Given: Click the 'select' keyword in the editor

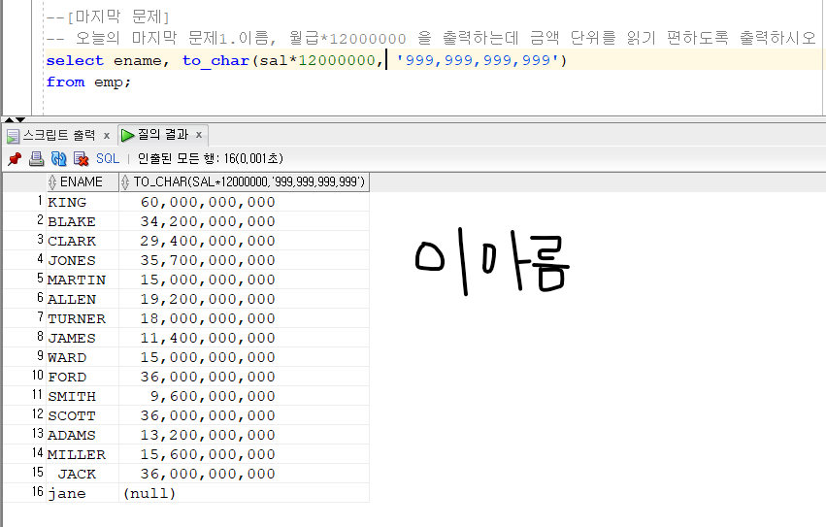Looking at the screenshot, I should [x=75, y=60].
